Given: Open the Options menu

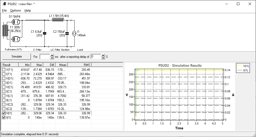Looking at the screenshot, I should pyautogui.click(x=16, y=10).
